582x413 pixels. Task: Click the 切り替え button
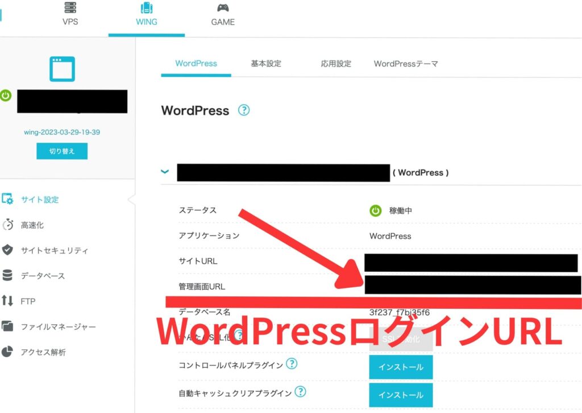click(62, 151)
